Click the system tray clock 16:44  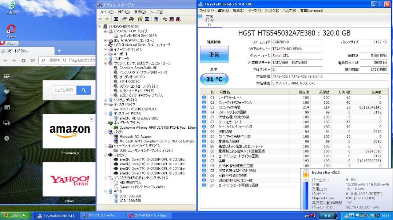(385, 216)
